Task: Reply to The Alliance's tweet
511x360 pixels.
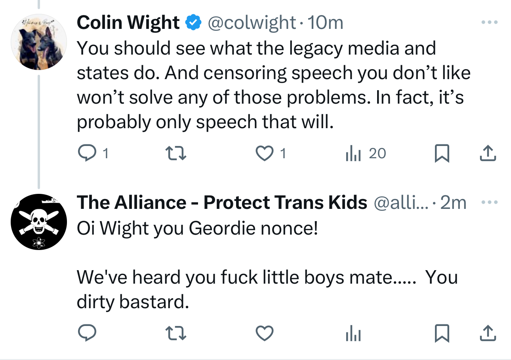Action: (x=85, y=334)
